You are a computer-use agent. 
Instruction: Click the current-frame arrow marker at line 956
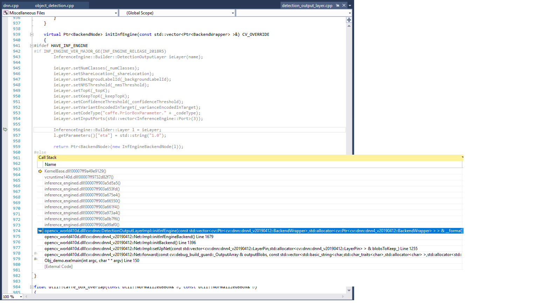pyautogui.click(x=5, y=129)
